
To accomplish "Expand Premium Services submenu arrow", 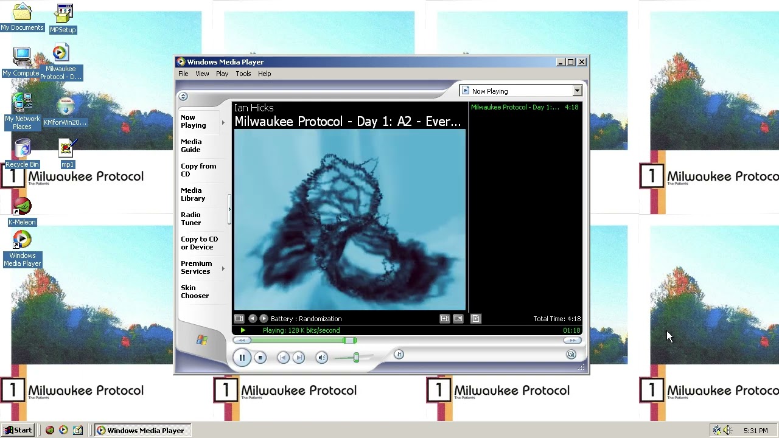I will [x=223, y=268].
